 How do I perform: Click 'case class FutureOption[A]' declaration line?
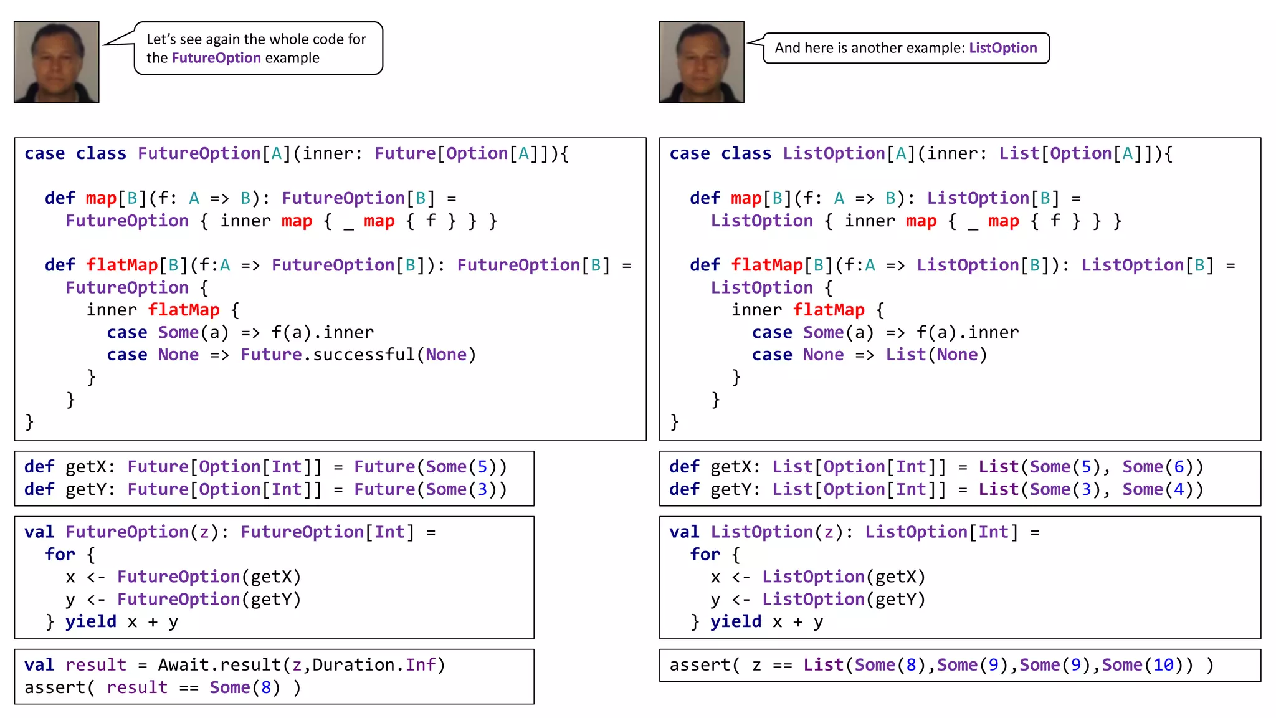click(297, 153)
